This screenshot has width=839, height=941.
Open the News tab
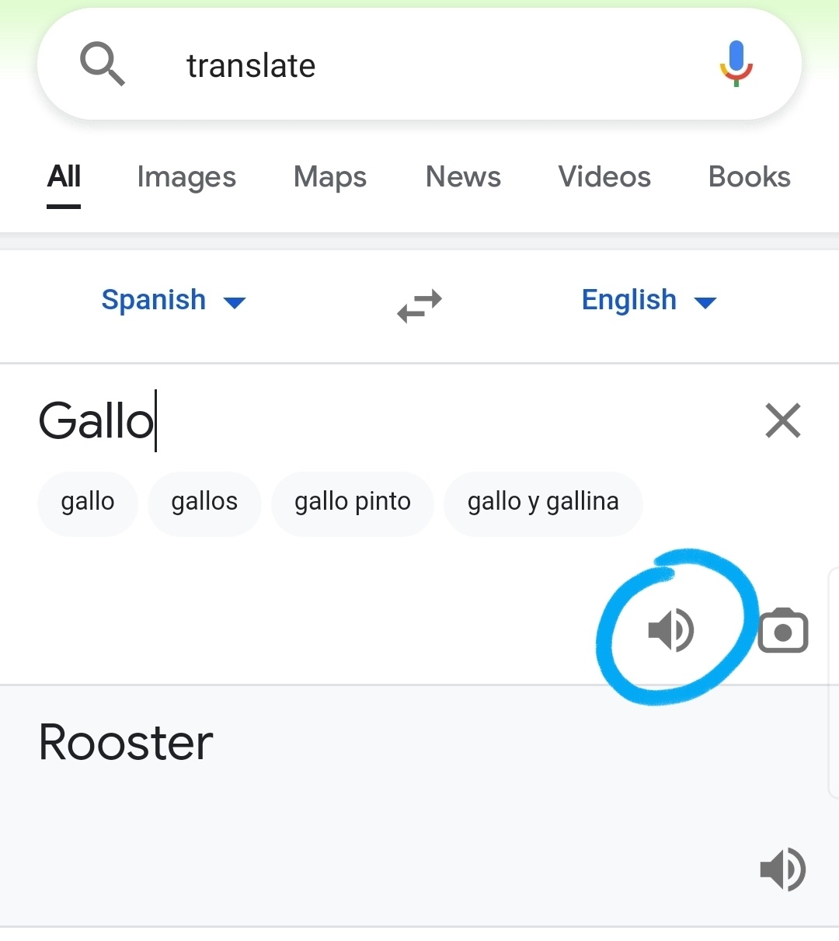(x=463, y=177)
